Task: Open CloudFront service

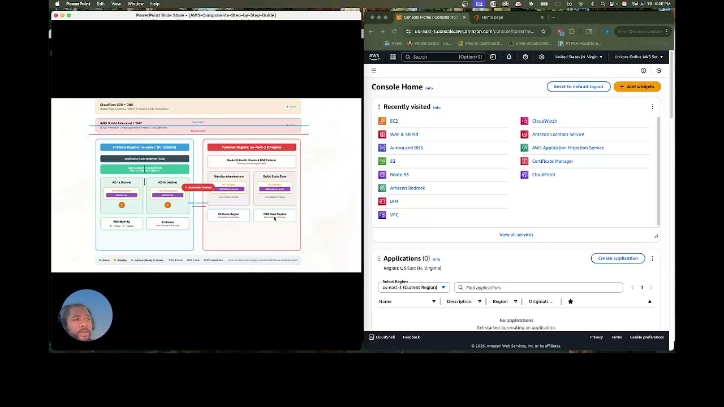Action: tap(544, 175)
